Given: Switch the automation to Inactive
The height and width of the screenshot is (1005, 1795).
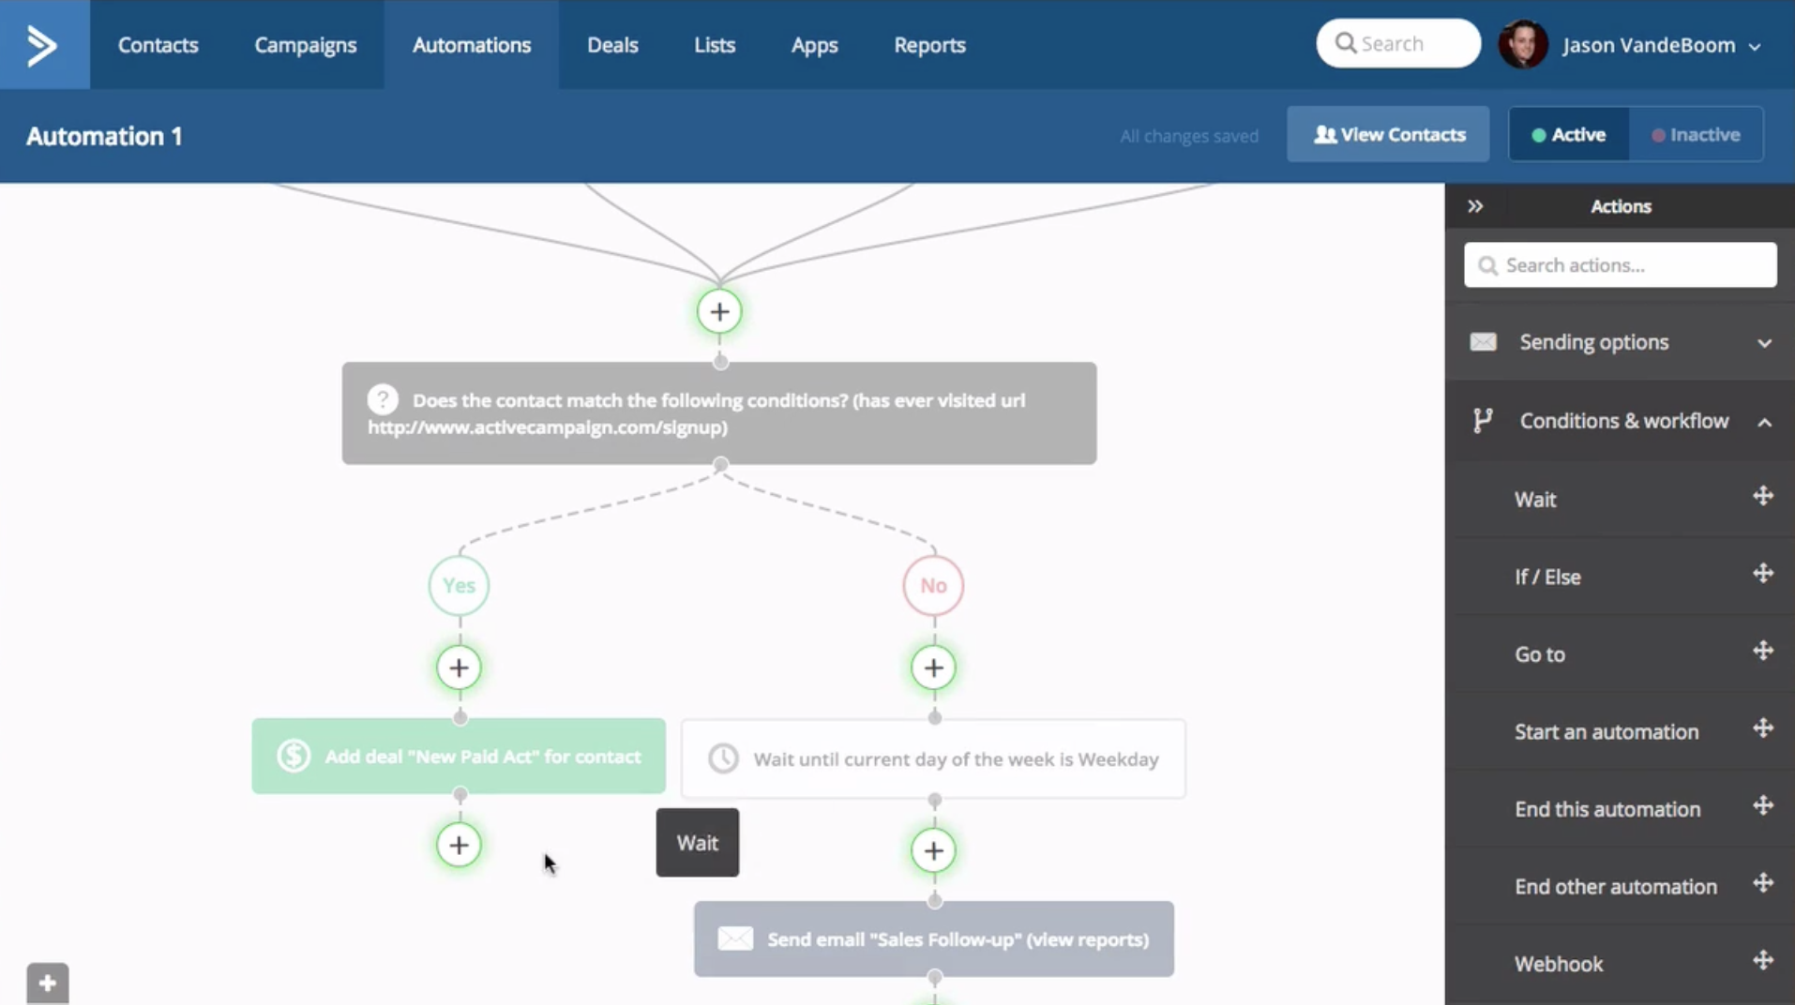Looking at the screenshot, I should [1697, 134].
